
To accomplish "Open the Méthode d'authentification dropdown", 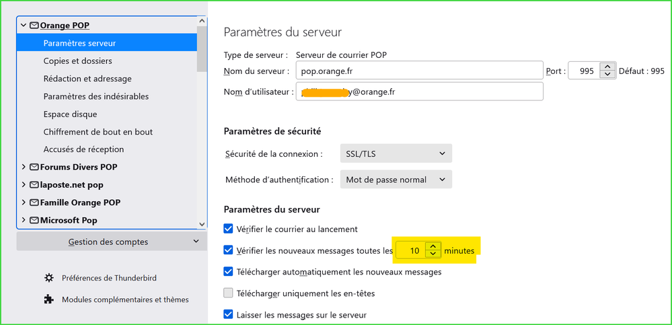I will pos(396,180).
